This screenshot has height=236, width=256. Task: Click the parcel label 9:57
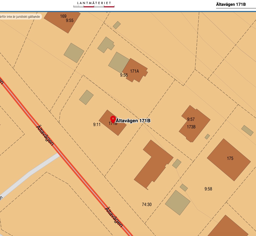[x=191, y=120]
